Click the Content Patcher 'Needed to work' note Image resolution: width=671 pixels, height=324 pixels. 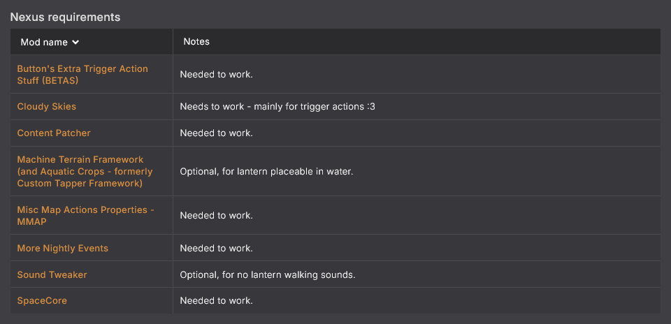click(216, 133)
